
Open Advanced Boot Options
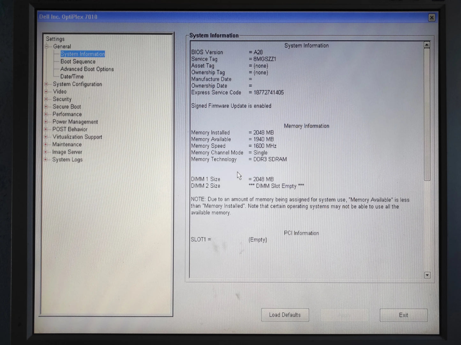[87, 69]
